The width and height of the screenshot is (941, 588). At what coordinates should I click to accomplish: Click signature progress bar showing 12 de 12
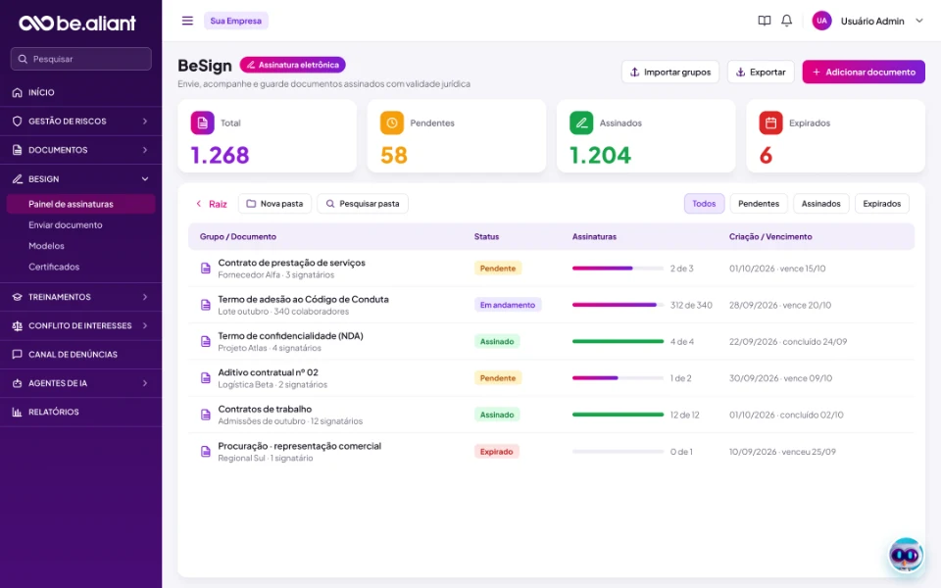[x=618, y=415]
